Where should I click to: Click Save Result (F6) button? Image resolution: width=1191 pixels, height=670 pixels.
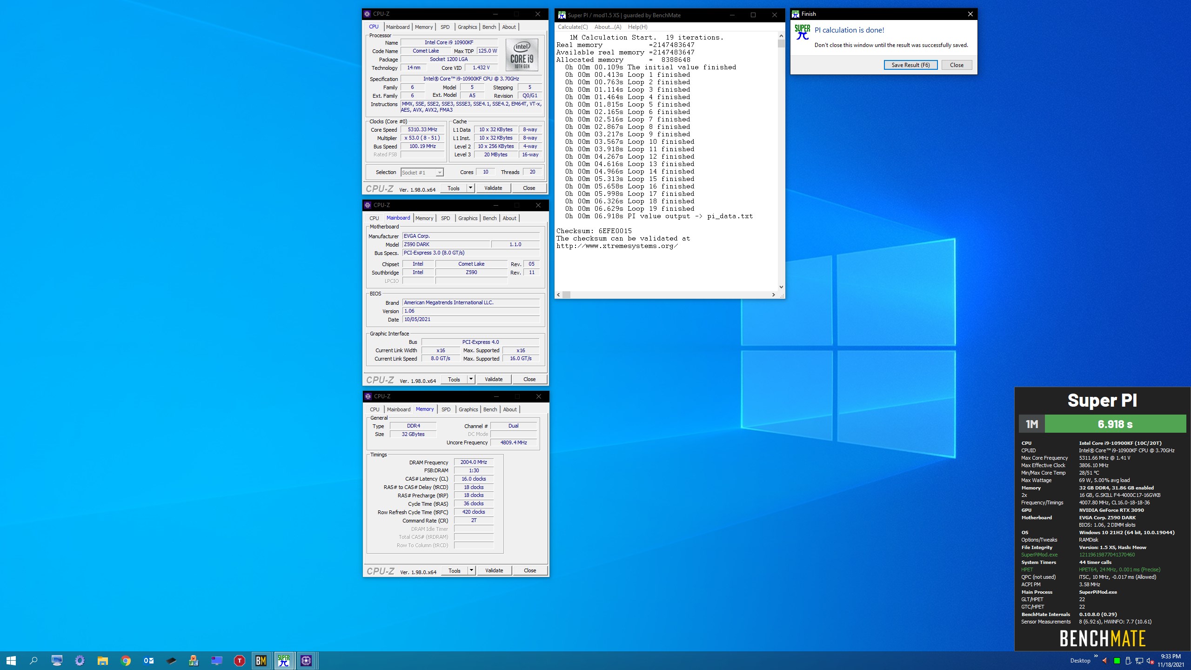click(910, 65)
